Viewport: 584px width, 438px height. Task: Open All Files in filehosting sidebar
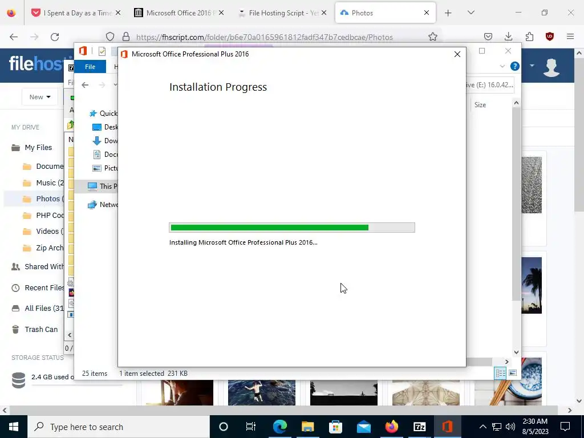37,309
